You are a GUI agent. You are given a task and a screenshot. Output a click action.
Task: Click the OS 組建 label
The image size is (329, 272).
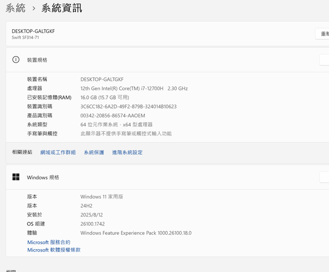[x=36, y=224]
